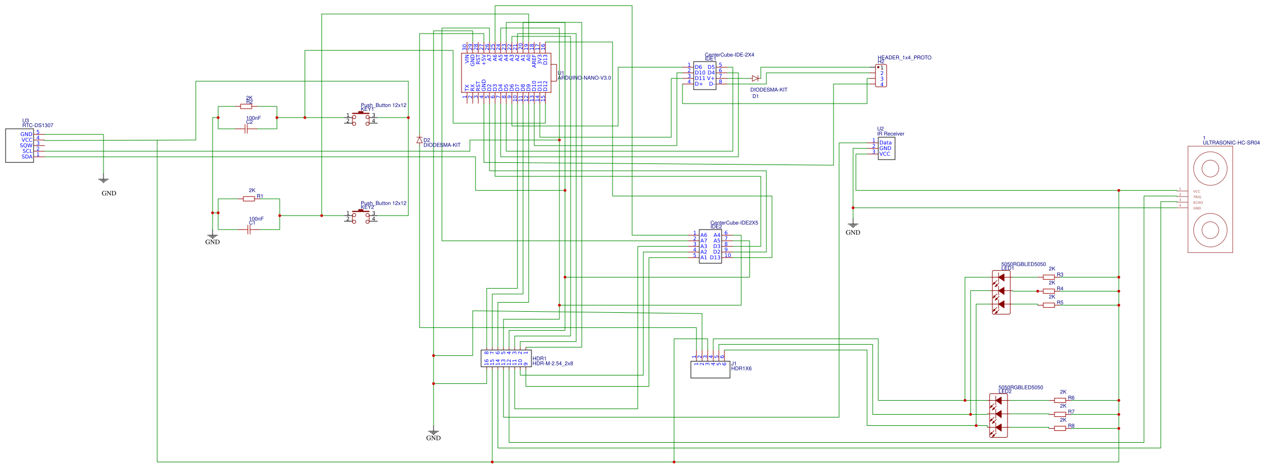Click the IDE1 connector body
Screen dimensions: 1266x469
click(705, 76)
